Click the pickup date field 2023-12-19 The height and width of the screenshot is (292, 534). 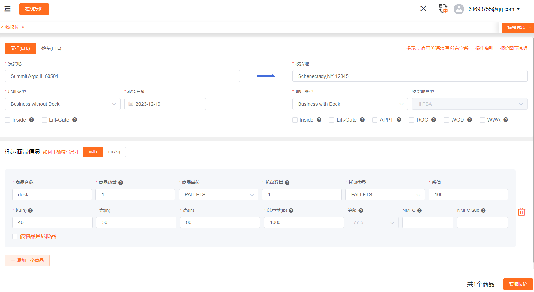coord(165,104)
